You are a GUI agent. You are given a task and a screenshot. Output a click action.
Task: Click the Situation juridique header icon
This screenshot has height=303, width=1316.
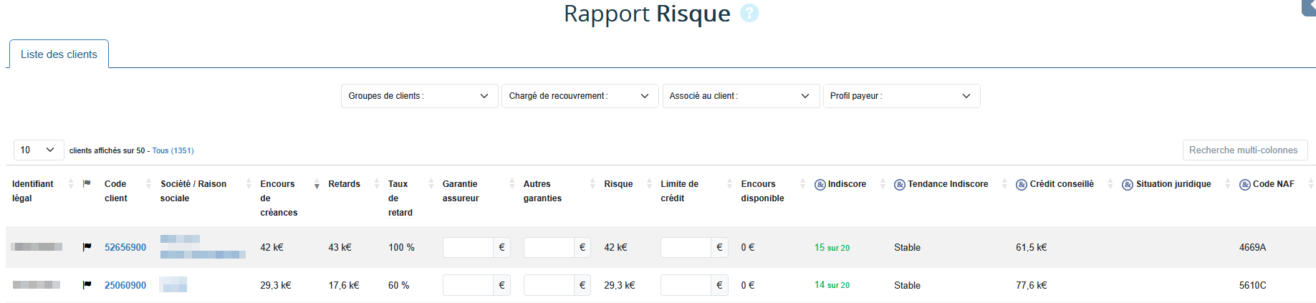point(1128,185)
